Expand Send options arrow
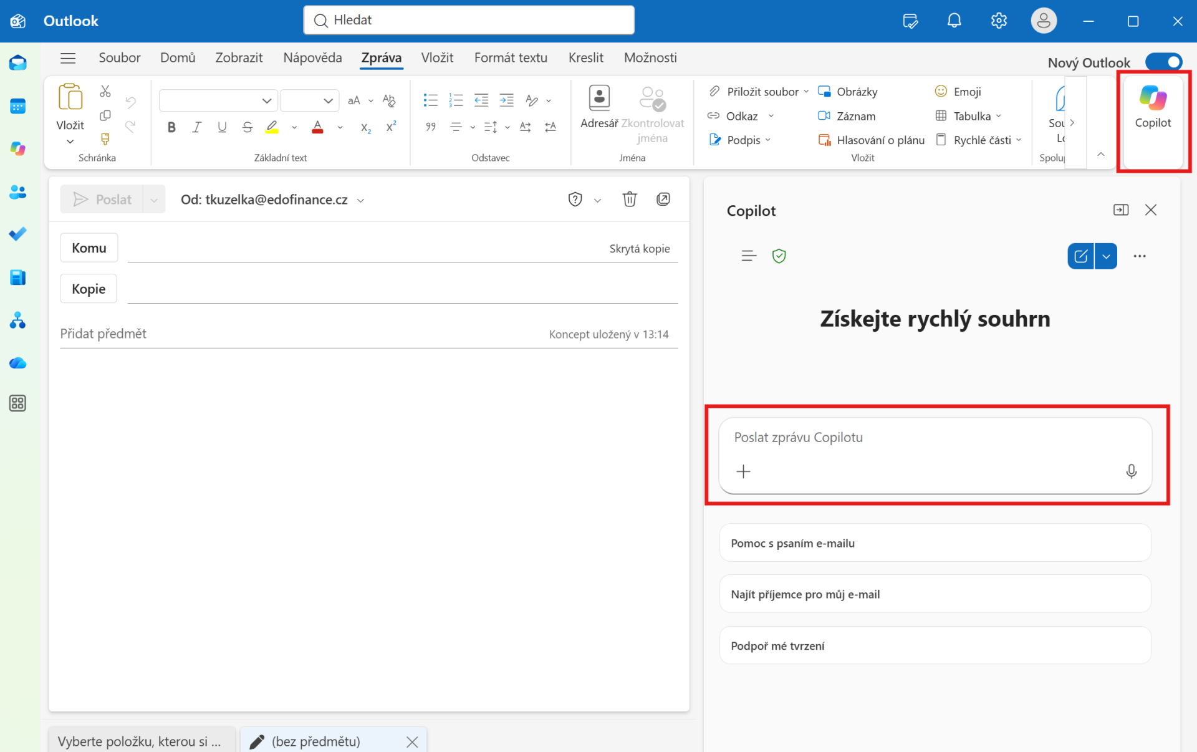1197x752 pixels. coord(154,200)
